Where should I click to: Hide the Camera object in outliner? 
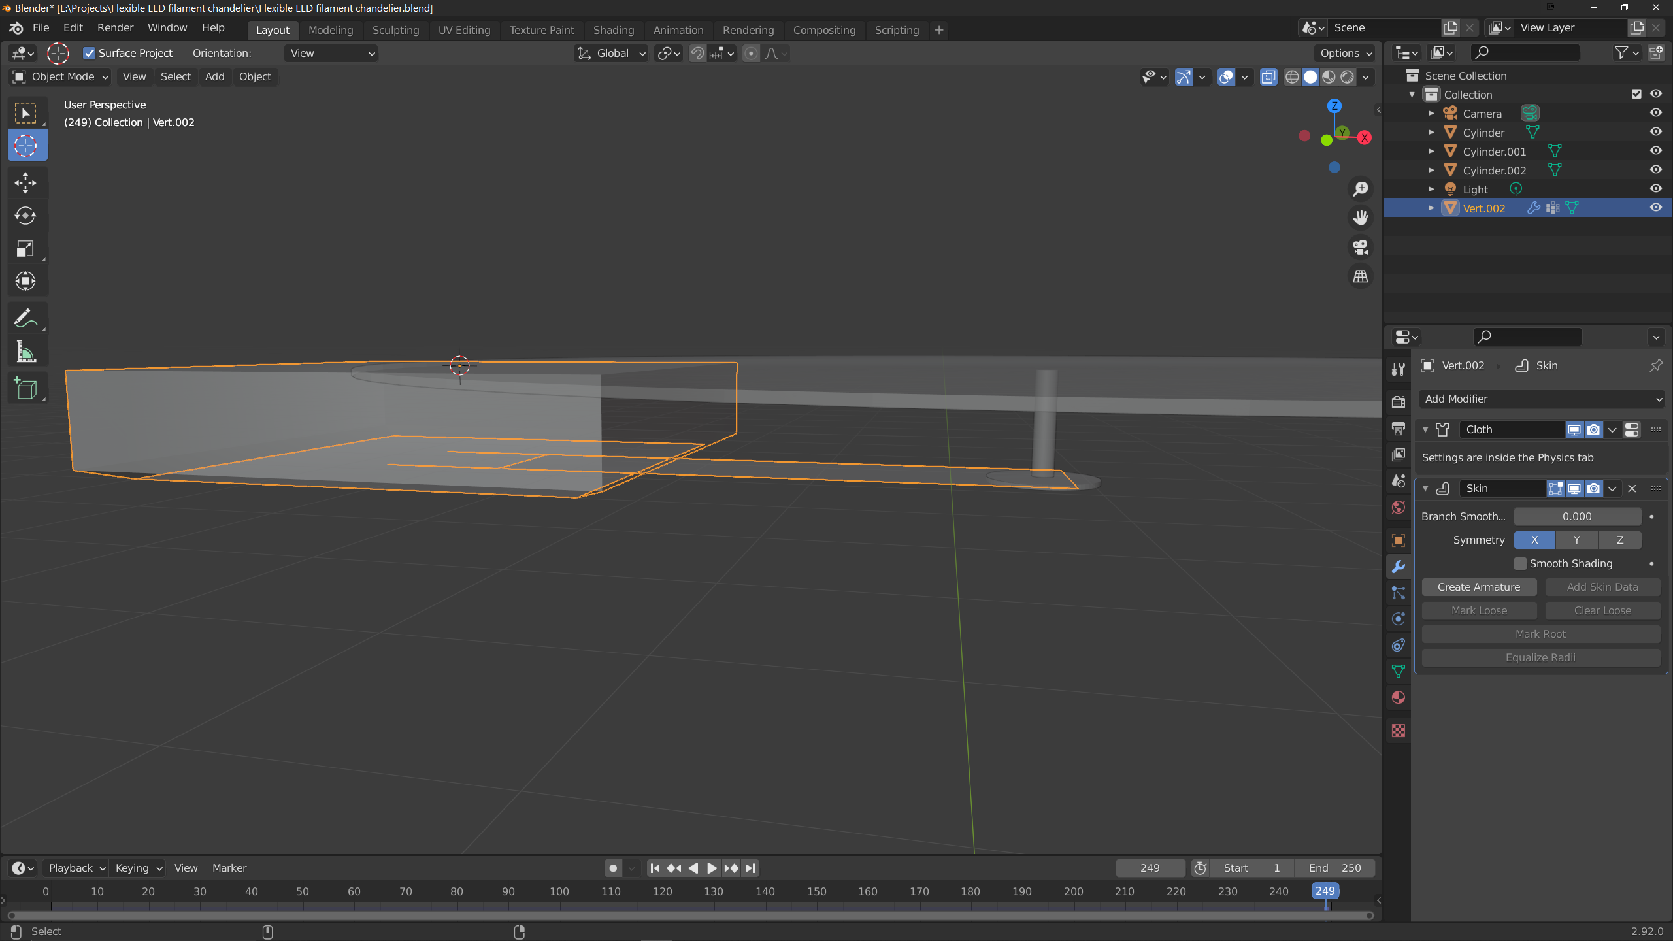[1656, 113]
